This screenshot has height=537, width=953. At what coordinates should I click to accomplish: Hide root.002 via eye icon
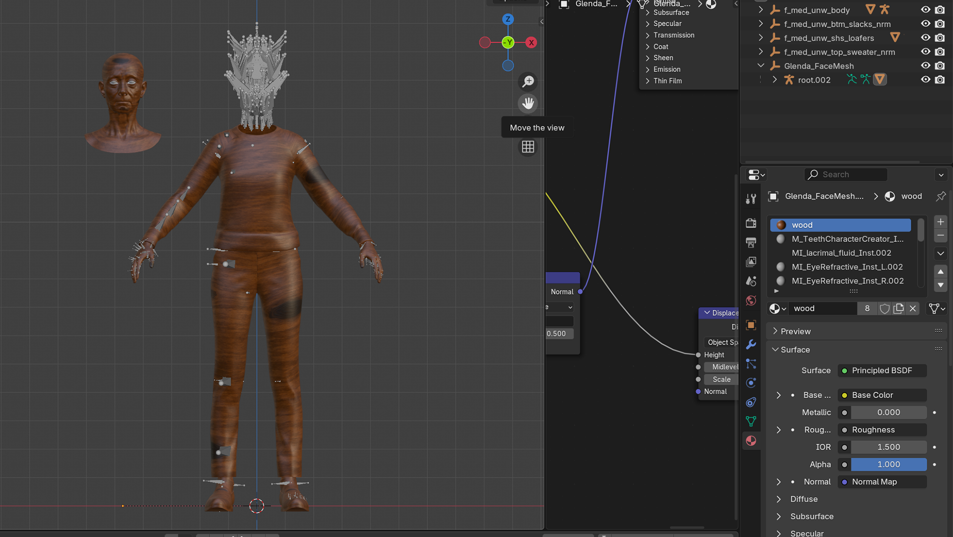[926, 79]
